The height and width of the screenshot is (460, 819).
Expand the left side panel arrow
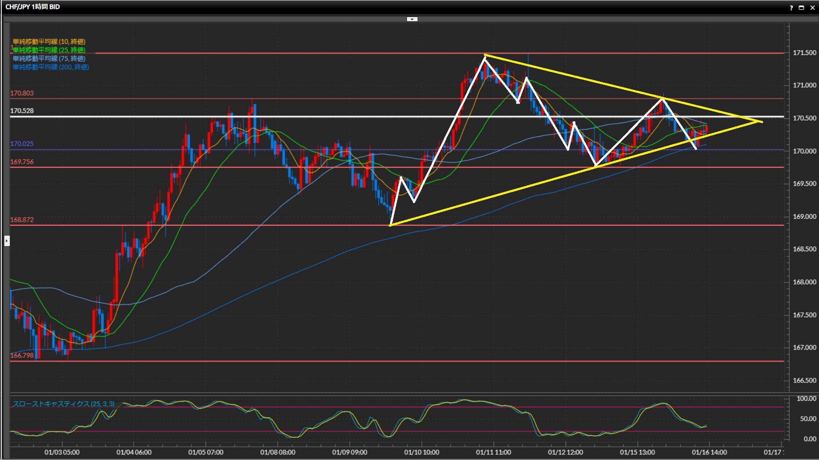tap(7, 241)
